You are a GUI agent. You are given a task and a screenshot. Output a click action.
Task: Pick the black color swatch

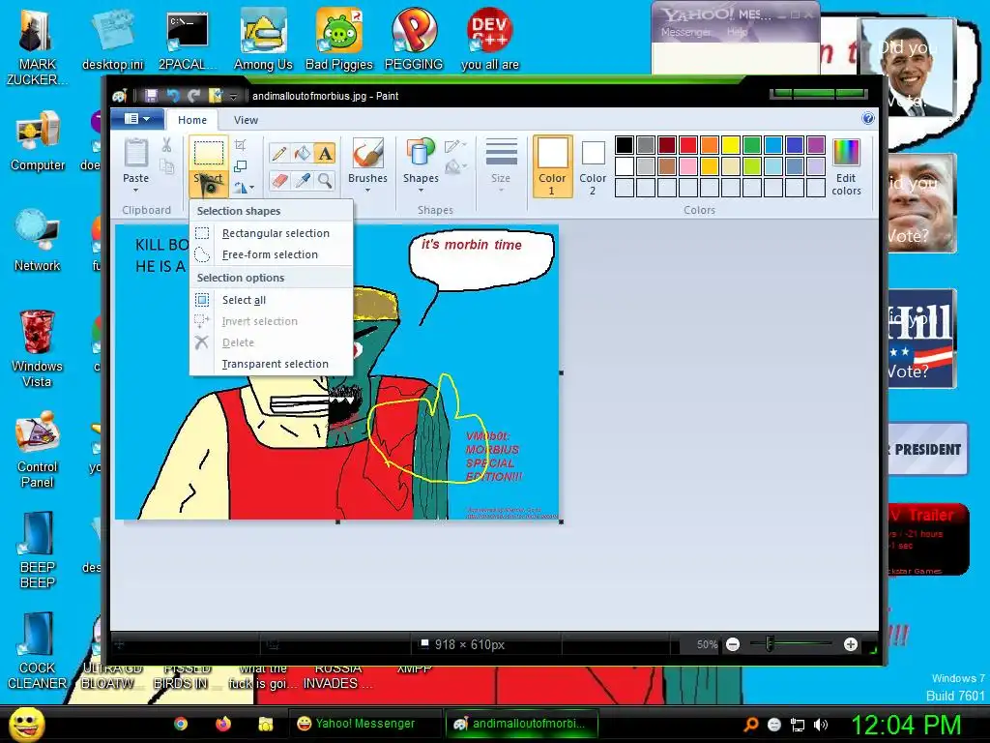tap(625, 145)
